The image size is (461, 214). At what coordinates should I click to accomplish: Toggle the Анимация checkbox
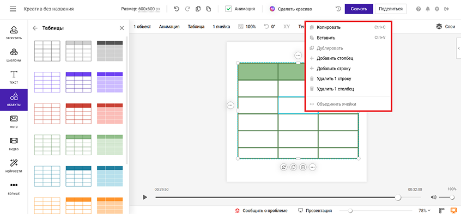pyautogui.click(x=228, y=9)
